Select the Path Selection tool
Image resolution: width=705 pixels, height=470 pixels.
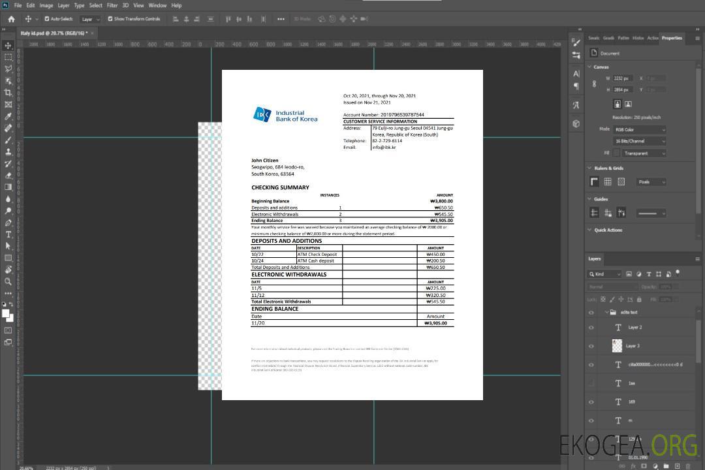click(x=8, y=246)
